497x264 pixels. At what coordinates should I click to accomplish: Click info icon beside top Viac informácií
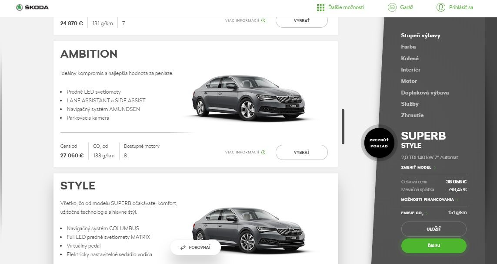(263, 20)
